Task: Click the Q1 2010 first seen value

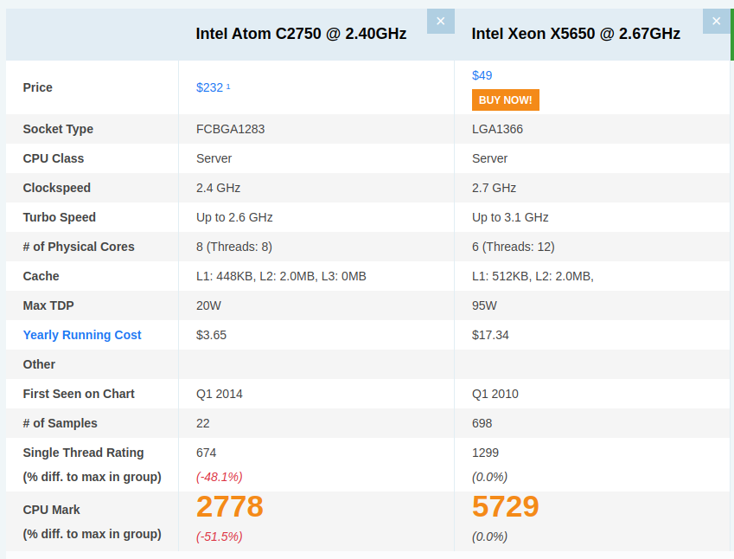Action: tap(495, 394)
